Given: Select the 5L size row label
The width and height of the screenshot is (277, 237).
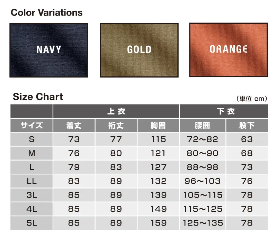Looking at the screenshot, I should (32, 223).
